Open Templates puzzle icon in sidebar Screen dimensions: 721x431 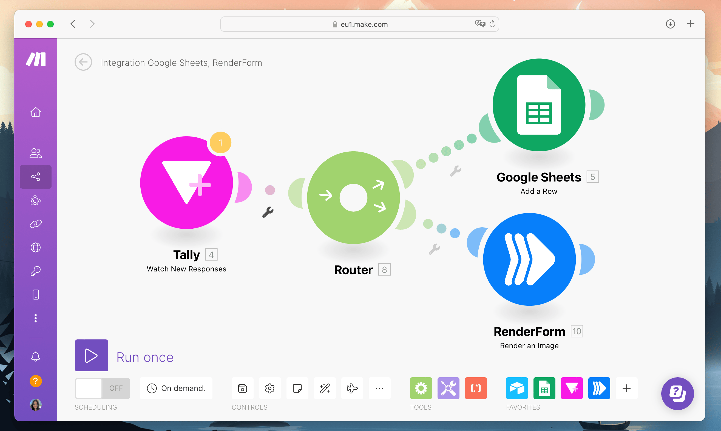click(36, 200)
